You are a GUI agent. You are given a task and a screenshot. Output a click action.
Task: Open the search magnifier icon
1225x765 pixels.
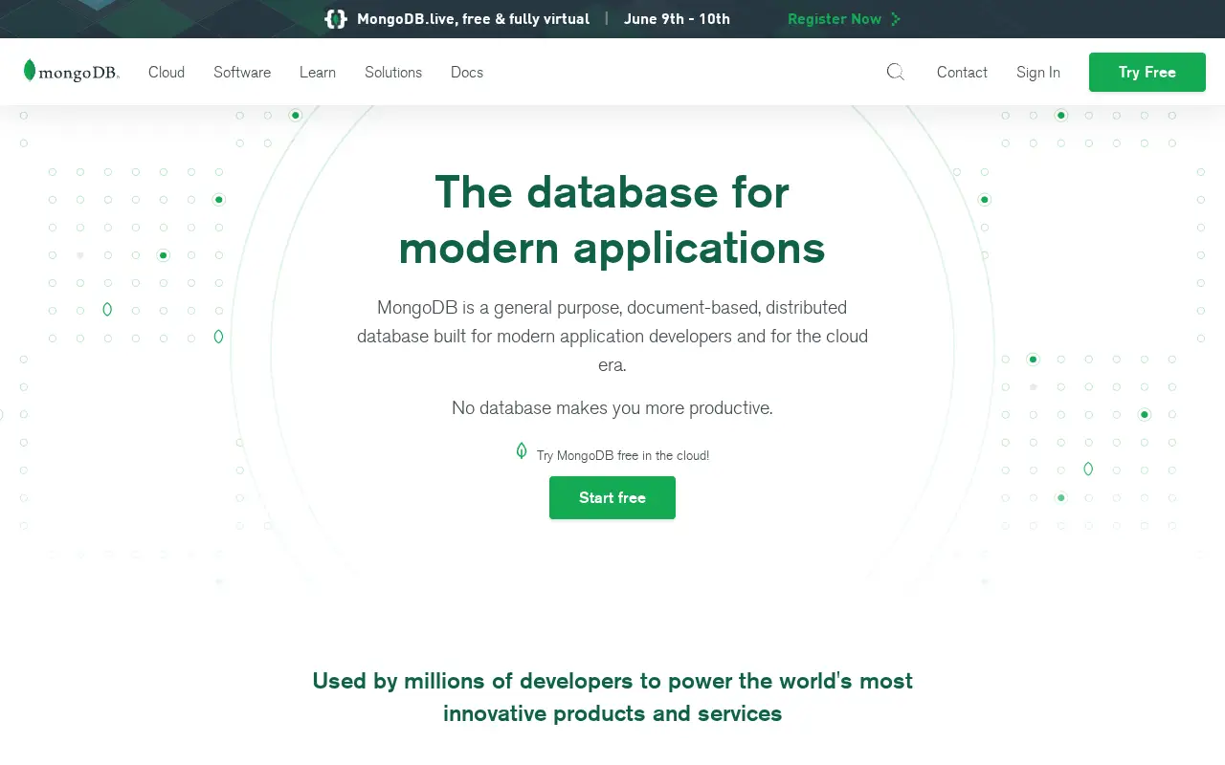895,72
